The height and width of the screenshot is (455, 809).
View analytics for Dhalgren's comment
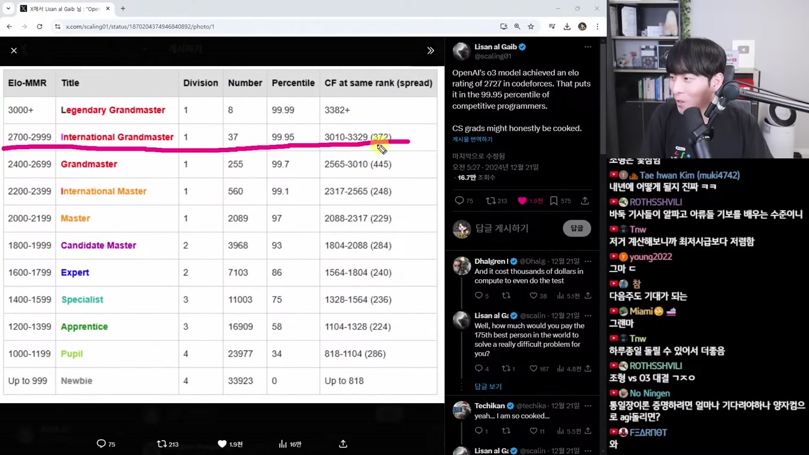coord(568,296)
